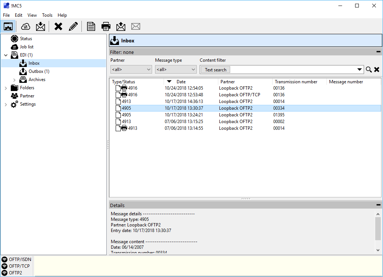Clear the content filter with X icon

(377, 70)
